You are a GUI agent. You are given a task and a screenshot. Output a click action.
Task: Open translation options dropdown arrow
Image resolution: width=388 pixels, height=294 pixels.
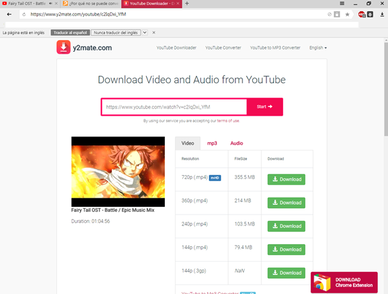pyautogui.click(x=145, y=33)
